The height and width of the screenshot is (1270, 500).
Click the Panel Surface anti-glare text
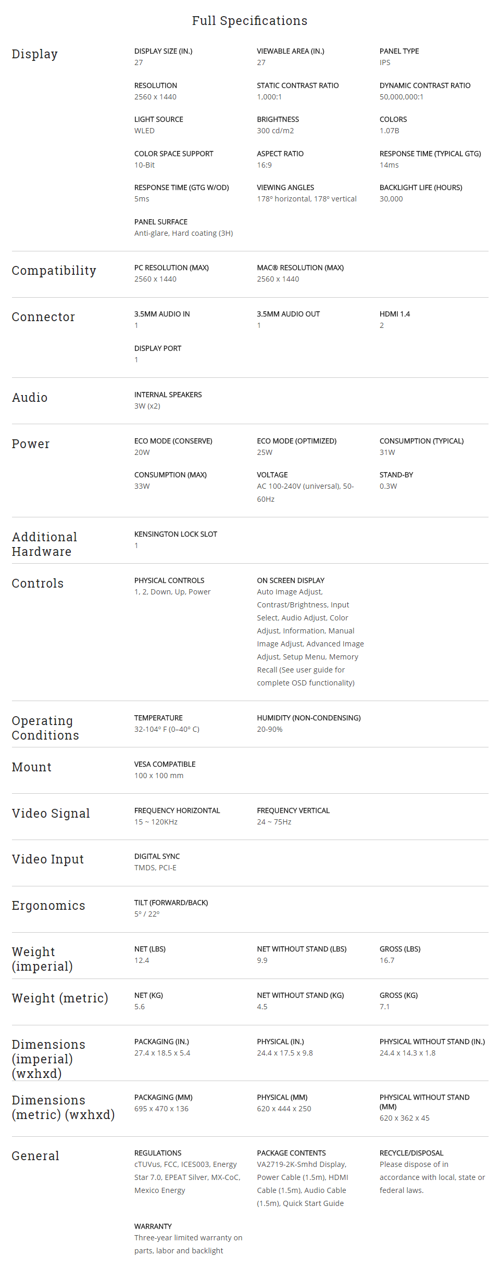pyautogui.click(x=183, y=233)
